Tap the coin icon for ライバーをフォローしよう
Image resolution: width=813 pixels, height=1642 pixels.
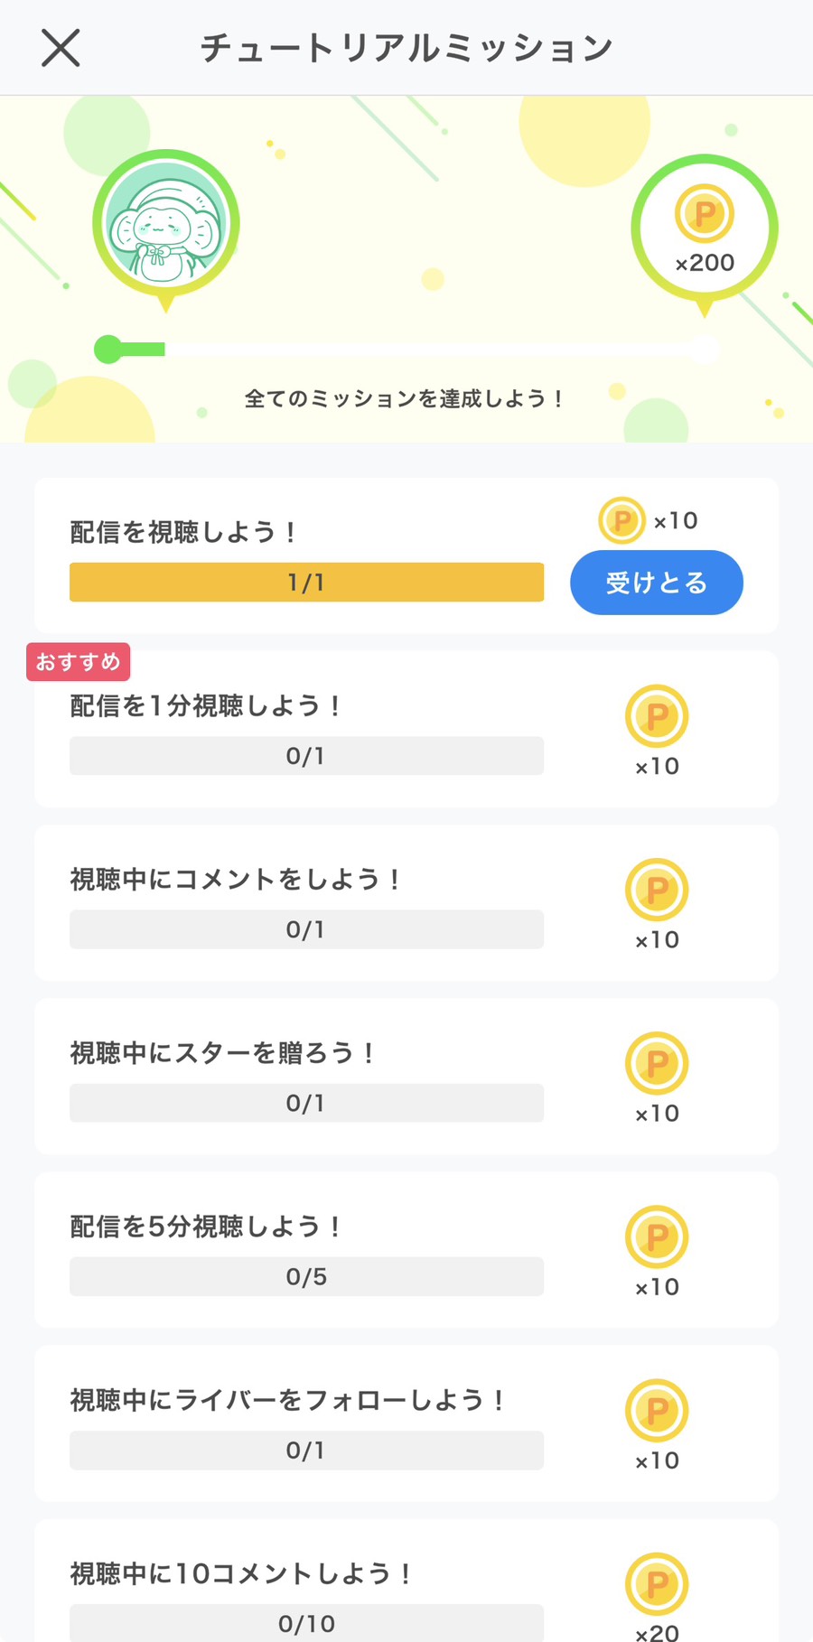click(657, 1410)
